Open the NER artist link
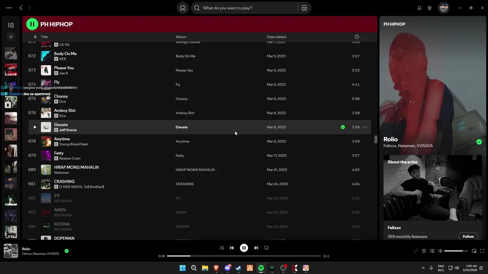This screenshot has height=274, width=488. tap(63, 59)
